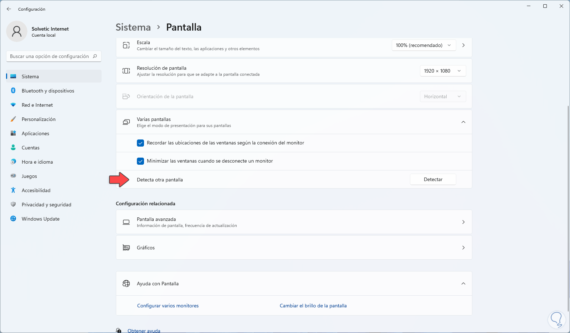This screenshot has height=333, width=570.
Task: Click the back arrow icon
Action: point(9,9)
